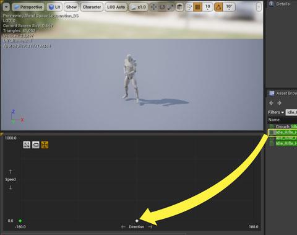Change the Lit view mode

54,7
